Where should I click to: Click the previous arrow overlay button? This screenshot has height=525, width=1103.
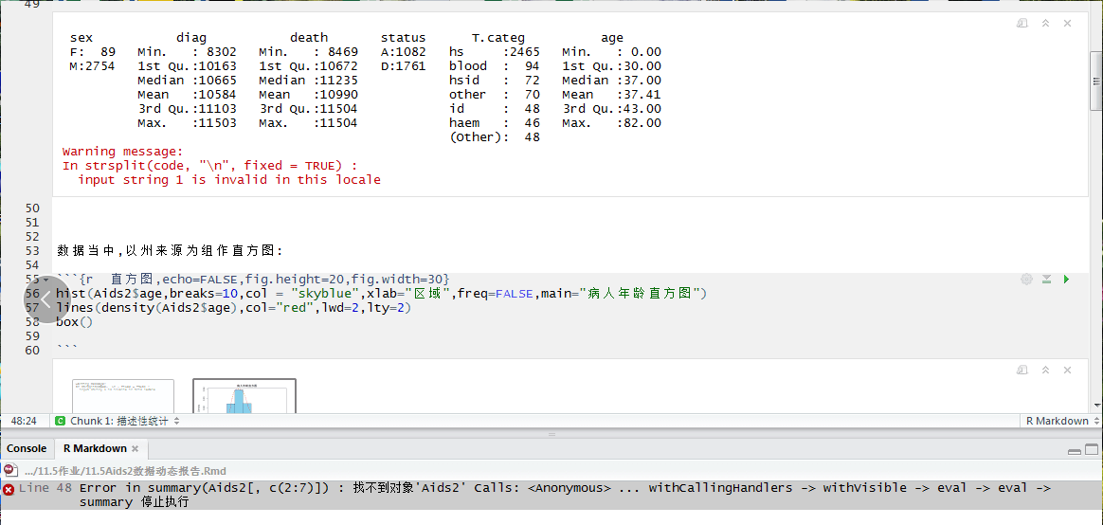pyautogui.click(x=46, y=299)
